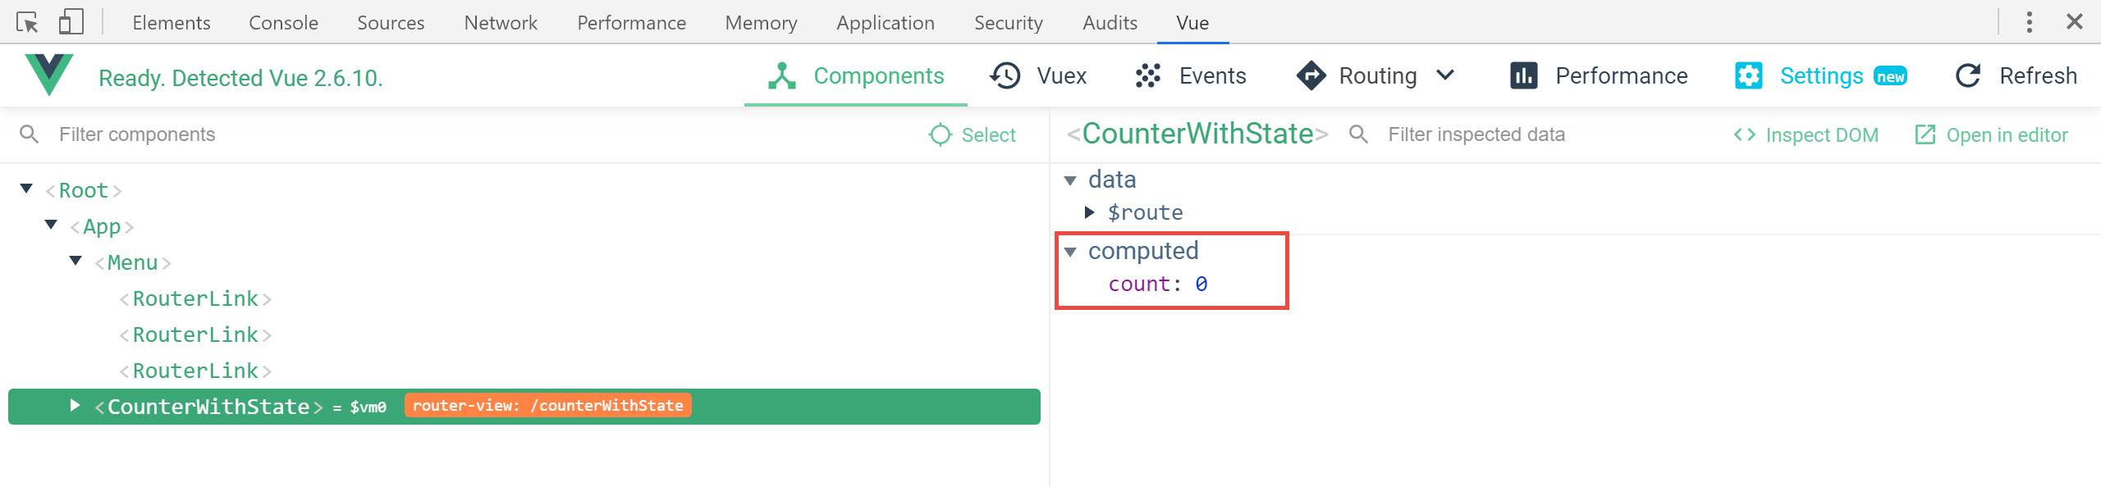2101x487 pixels.
Task: Click the inspect element cursor icon
Action: [27, 22]
